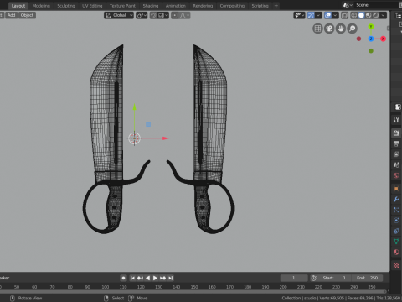Screen dimensions: 402x302
Task: Toggle viewport gizmos display
Action: 311,15
